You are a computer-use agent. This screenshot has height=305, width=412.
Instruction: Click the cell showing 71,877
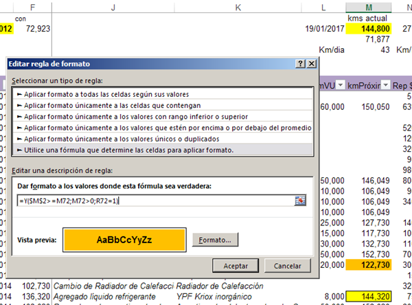(369, 39)
